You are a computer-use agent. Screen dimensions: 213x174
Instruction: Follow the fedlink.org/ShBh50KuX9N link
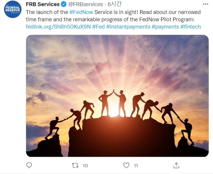coord(58,27)
